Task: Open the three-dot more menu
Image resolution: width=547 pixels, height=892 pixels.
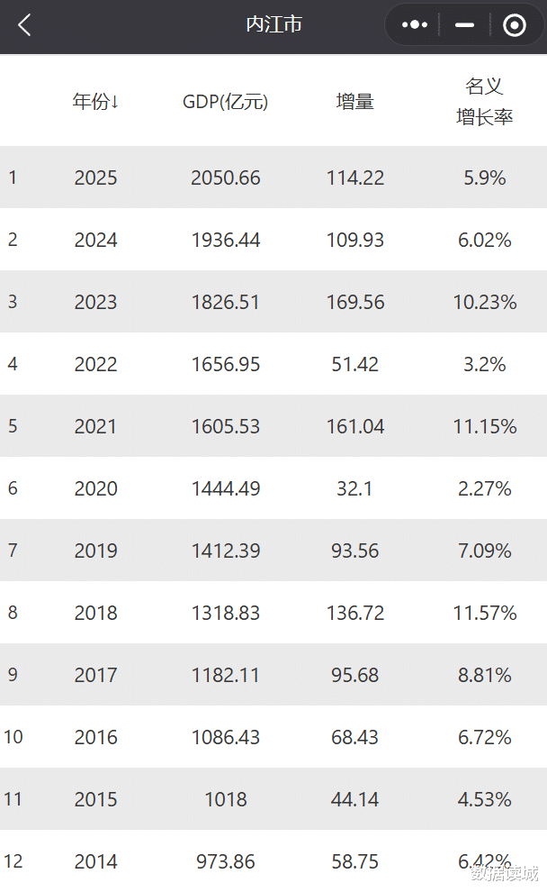Action: pyautogui.click(x=414, y=25)
